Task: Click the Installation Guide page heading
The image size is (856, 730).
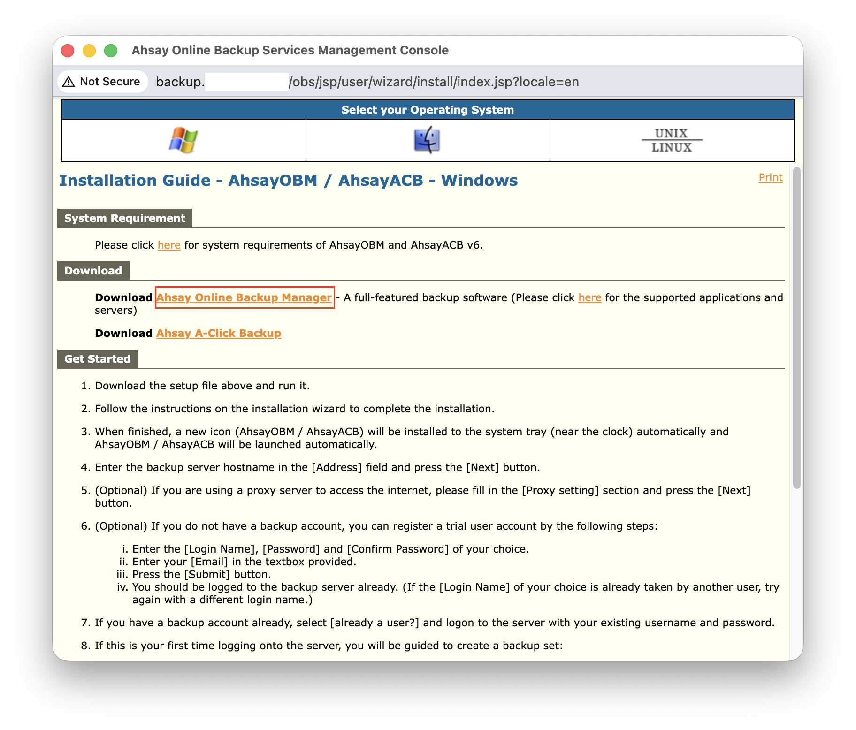Action: click(x=288, y=181)
